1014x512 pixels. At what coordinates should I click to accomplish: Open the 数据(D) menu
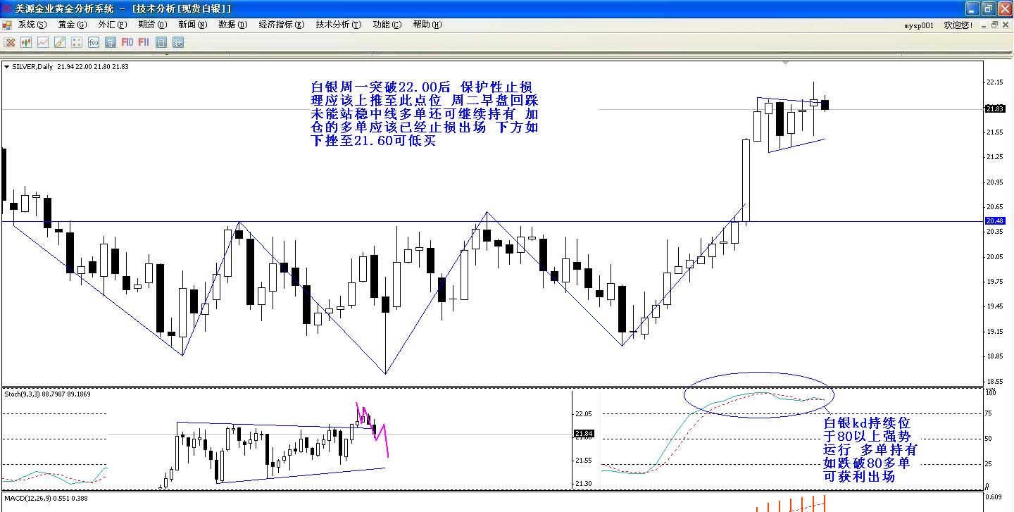[233, 25]
